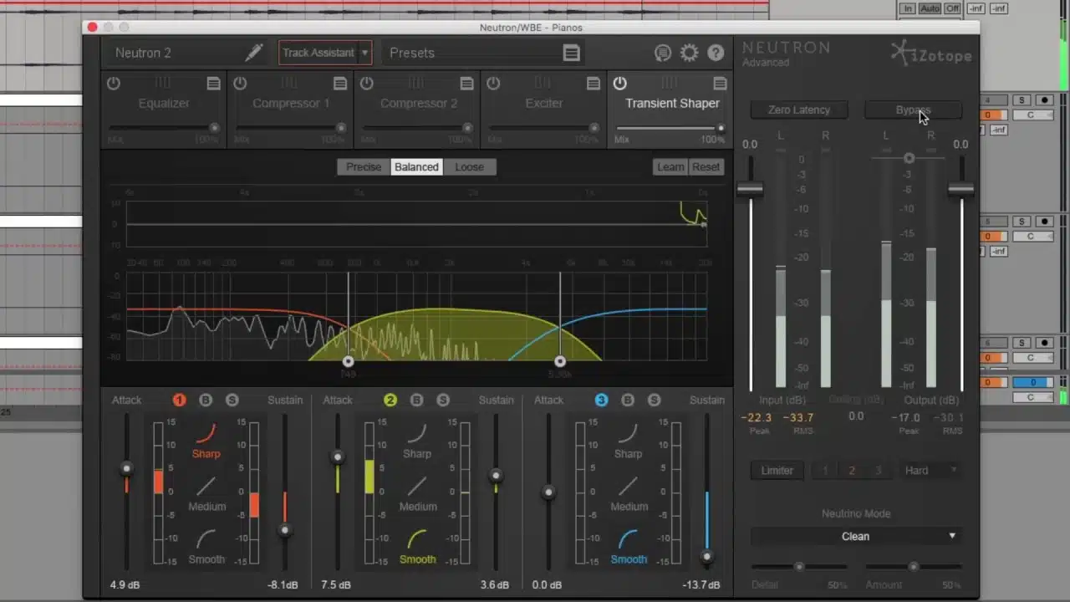This screenshot has width=1070, height=602.
Task: Select Medium contour for band 3
Action: 629,493
